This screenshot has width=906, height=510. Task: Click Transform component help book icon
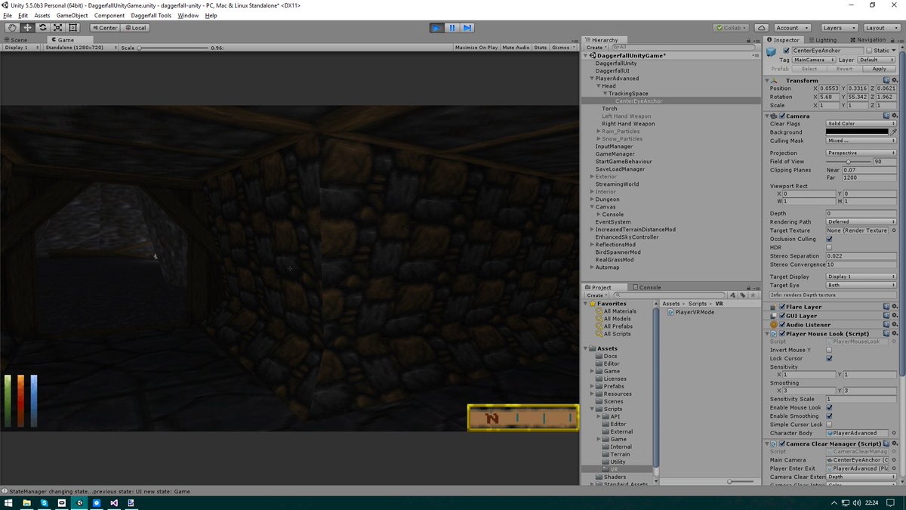(x=886, y=80)
